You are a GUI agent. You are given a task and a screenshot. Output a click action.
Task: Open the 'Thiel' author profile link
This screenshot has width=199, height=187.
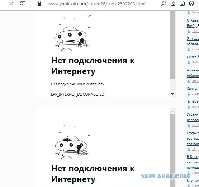[195, 31]
